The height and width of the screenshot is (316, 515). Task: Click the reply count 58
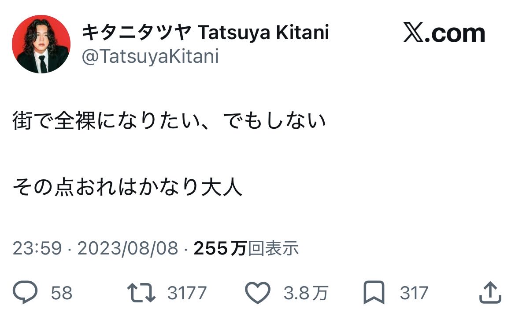[x=62, y=293]
